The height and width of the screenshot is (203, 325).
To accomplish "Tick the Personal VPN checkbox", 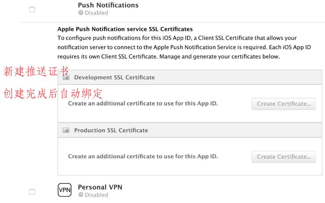I will (x=32, y=192).
